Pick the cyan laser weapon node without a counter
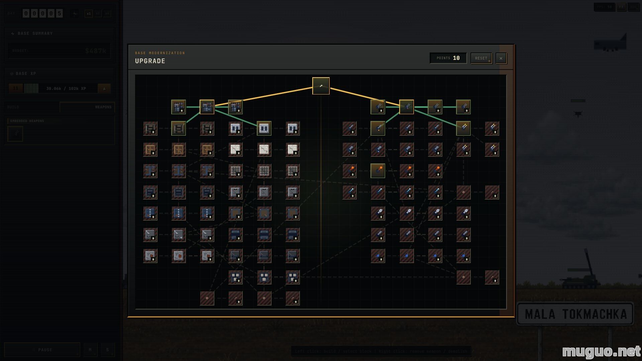Image resolution: width=642 pixels, height=361 pixels. [378, 192]
